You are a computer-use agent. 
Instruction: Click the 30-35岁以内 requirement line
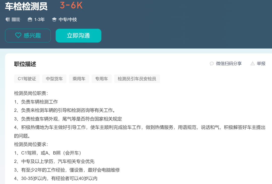pyautogui.click(x=56, y=178)
